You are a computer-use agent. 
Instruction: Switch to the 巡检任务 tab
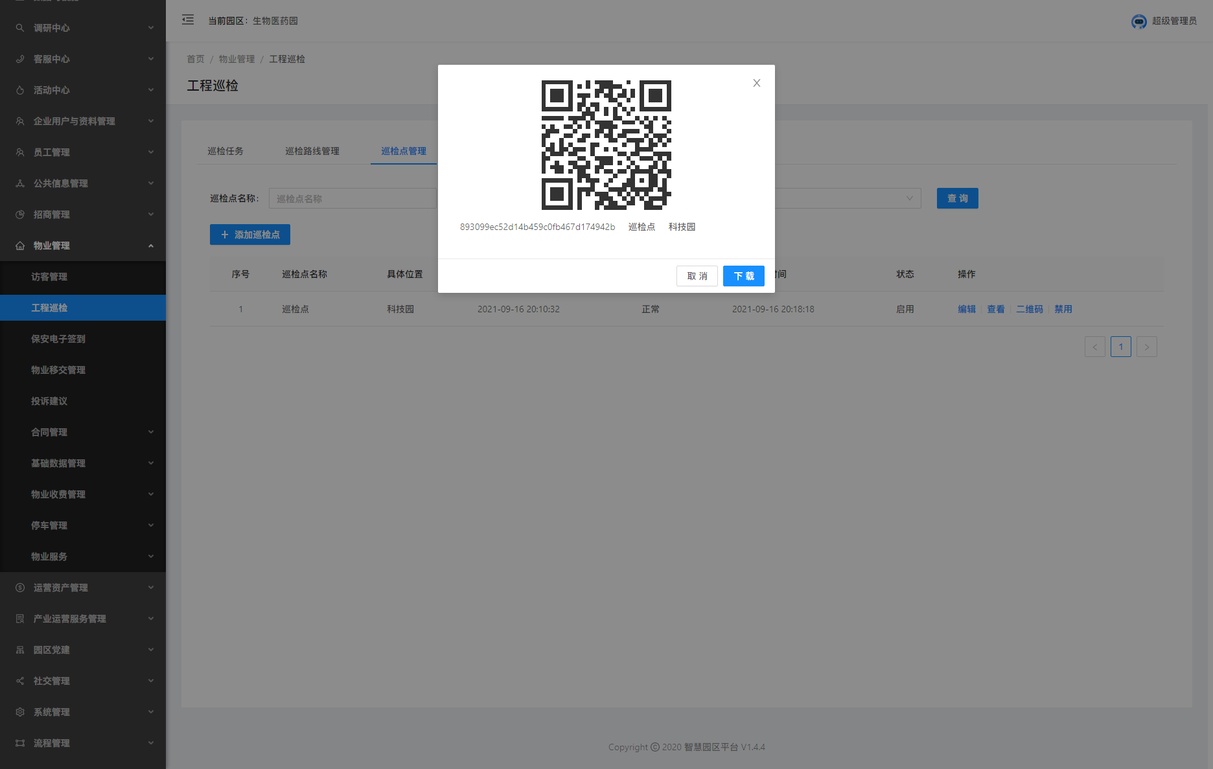coord(225,151)
